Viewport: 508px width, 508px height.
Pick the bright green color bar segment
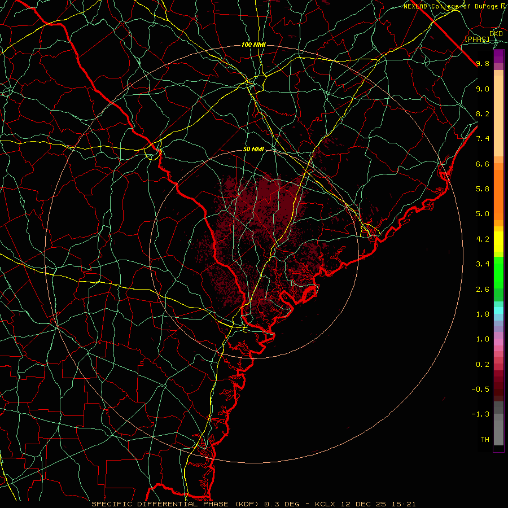498,273
